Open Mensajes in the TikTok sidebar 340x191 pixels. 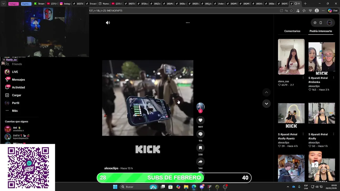pos(18,80)
